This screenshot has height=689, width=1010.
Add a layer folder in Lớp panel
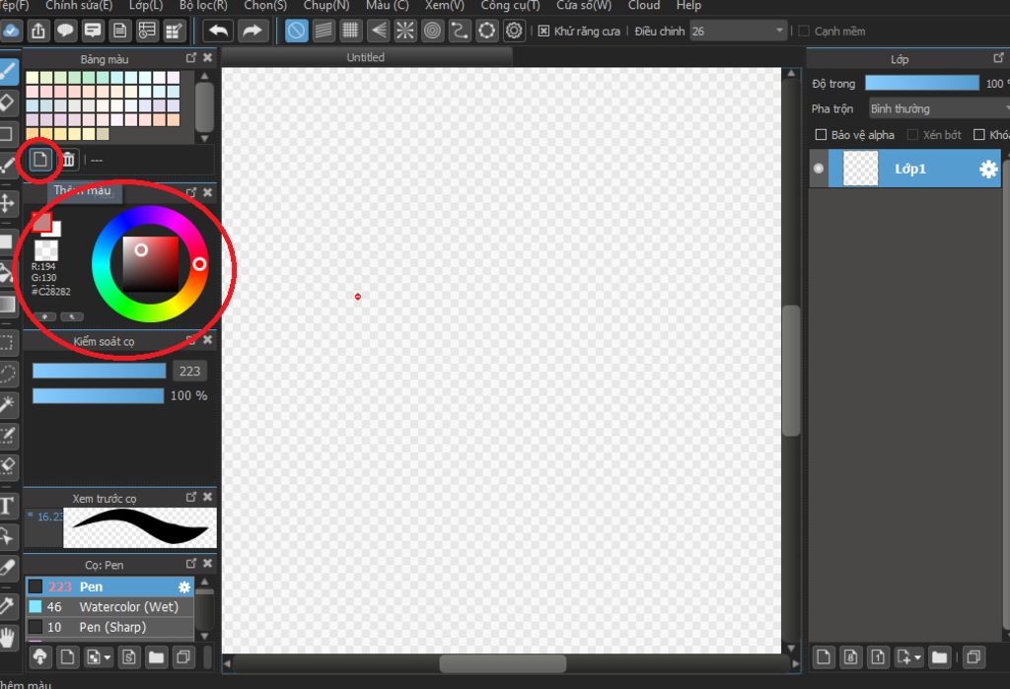coord(939,657)
